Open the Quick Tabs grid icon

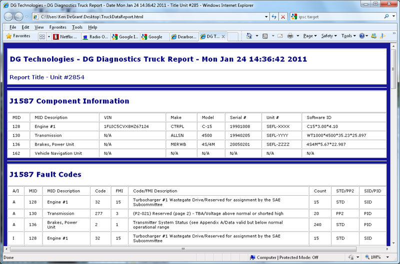[x=42, y=36]
